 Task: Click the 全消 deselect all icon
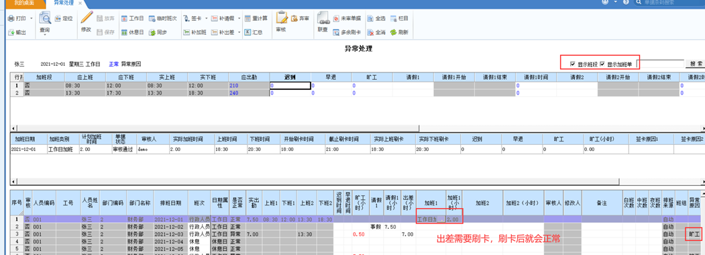(370, 32)
